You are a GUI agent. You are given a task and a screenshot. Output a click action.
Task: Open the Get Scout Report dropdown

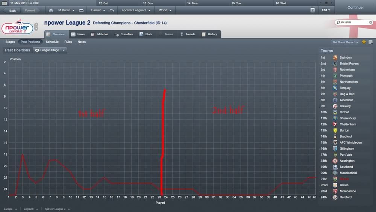pyautogui.click(x=345, y=42)
